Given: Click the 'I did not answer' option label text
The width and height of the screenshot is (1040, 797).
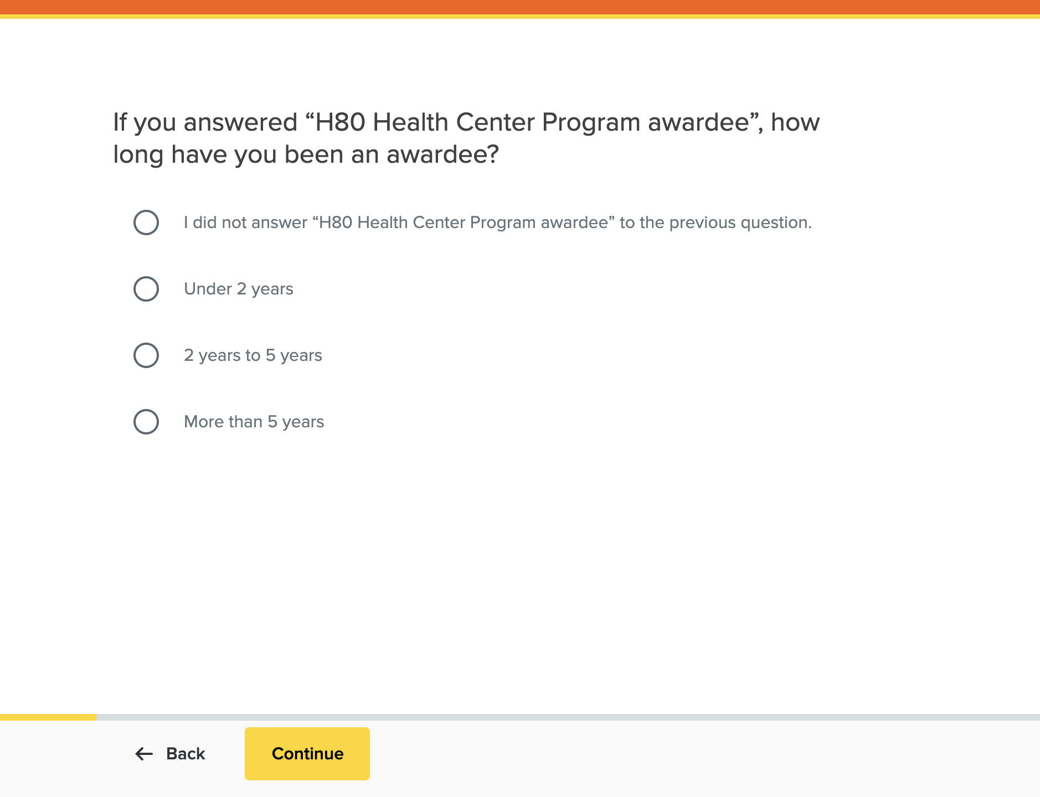Looking at the screenshot, I should (497, 222).
